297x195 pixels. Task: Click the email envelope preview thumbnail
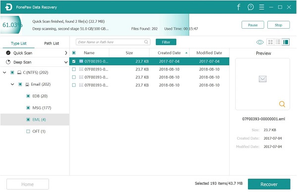[x=262, y=79]
